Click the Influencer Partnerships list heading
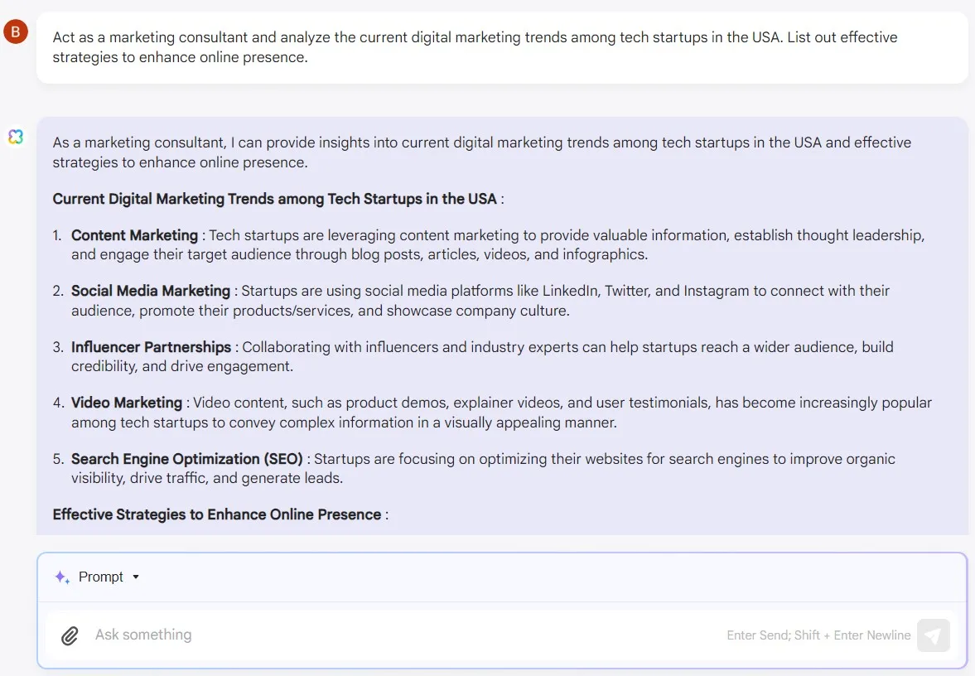Screen dimensions: 975x676 [151, 347]
